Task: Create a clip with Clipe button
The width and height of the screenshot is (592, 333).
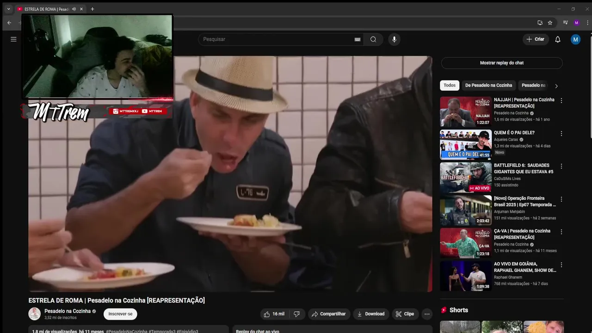Action: (x=405, y=314)
